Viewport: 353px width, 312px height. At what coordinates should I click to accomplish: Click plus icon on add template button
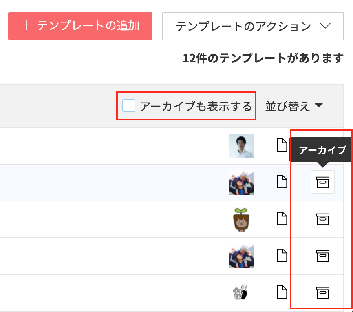pyautogui.click(x=26, y=25)
